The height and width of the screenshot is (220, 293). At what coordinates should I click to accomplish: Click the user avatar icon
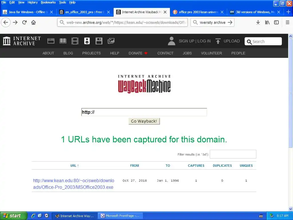click(171, 41)
